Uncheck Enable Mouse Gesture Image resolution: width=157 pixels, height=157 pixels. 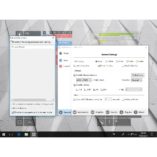click(75, 75)
